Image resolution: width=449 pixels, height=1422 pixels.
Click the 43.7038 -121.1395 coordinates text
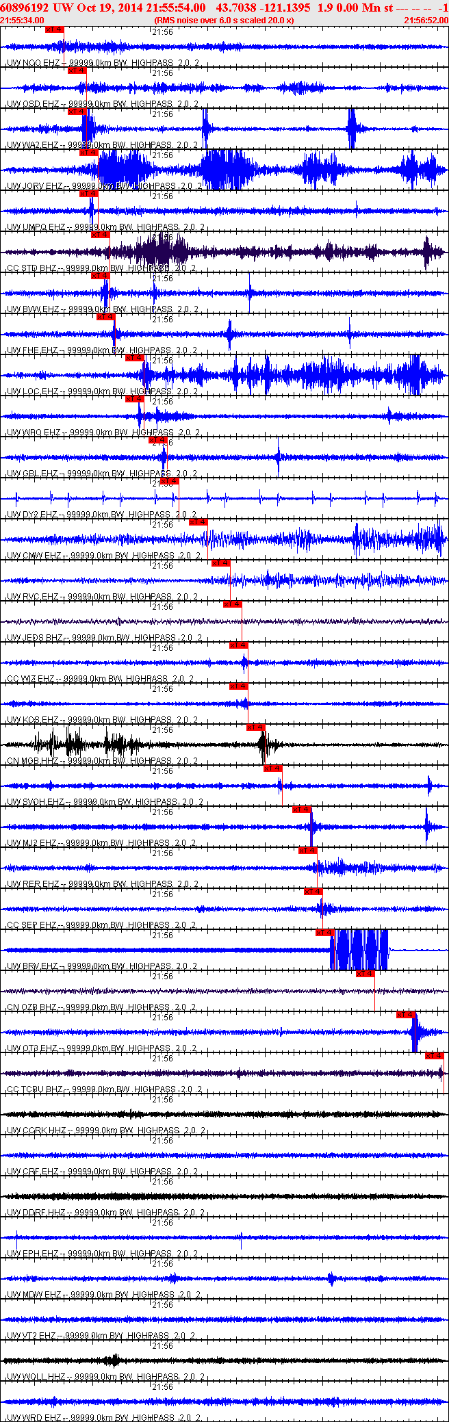[x=263, y=8]
